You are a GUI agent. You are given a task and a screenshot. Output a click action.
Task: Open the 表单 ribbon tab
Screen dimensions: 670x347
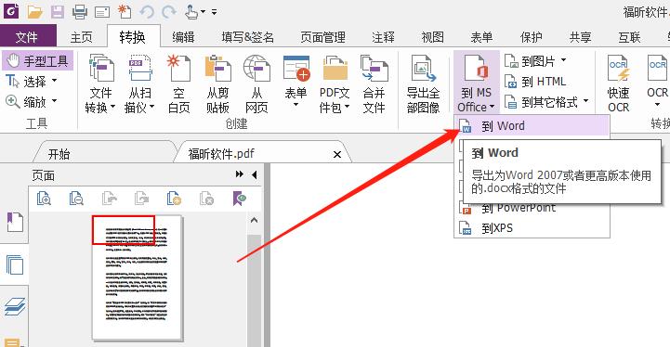pyautogui.click(x=482, y=37)
